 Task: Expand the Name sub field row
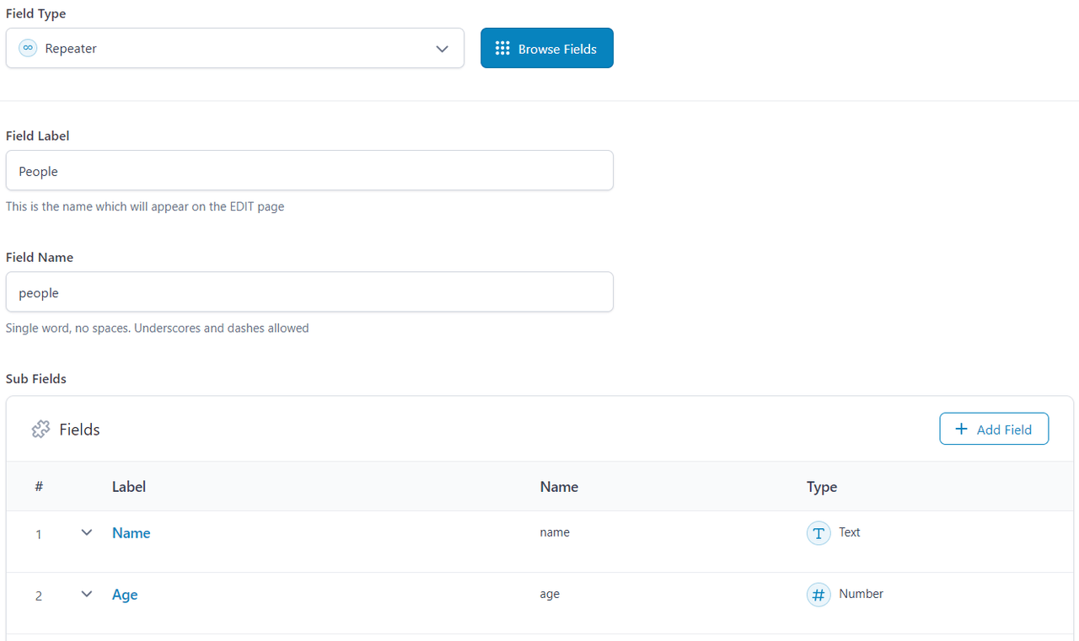87,532
